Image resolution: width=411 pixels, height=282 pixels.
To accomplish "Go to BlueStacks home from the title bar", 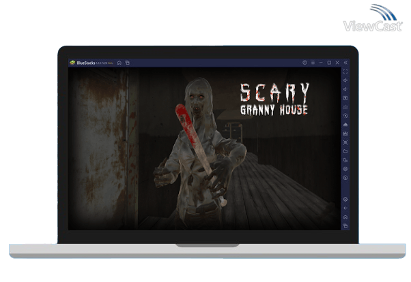I will pos(119,63).
